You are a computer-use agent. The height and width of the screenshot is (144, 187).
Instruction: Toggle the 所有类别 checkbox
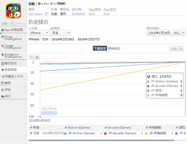[147, 127]
